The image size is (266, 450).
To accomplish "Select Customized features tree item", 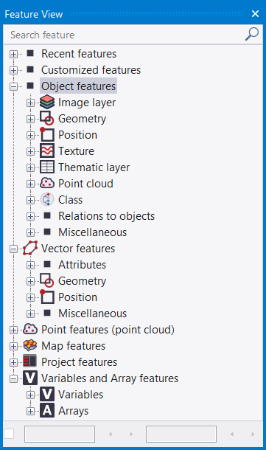I will click(91, 70).
